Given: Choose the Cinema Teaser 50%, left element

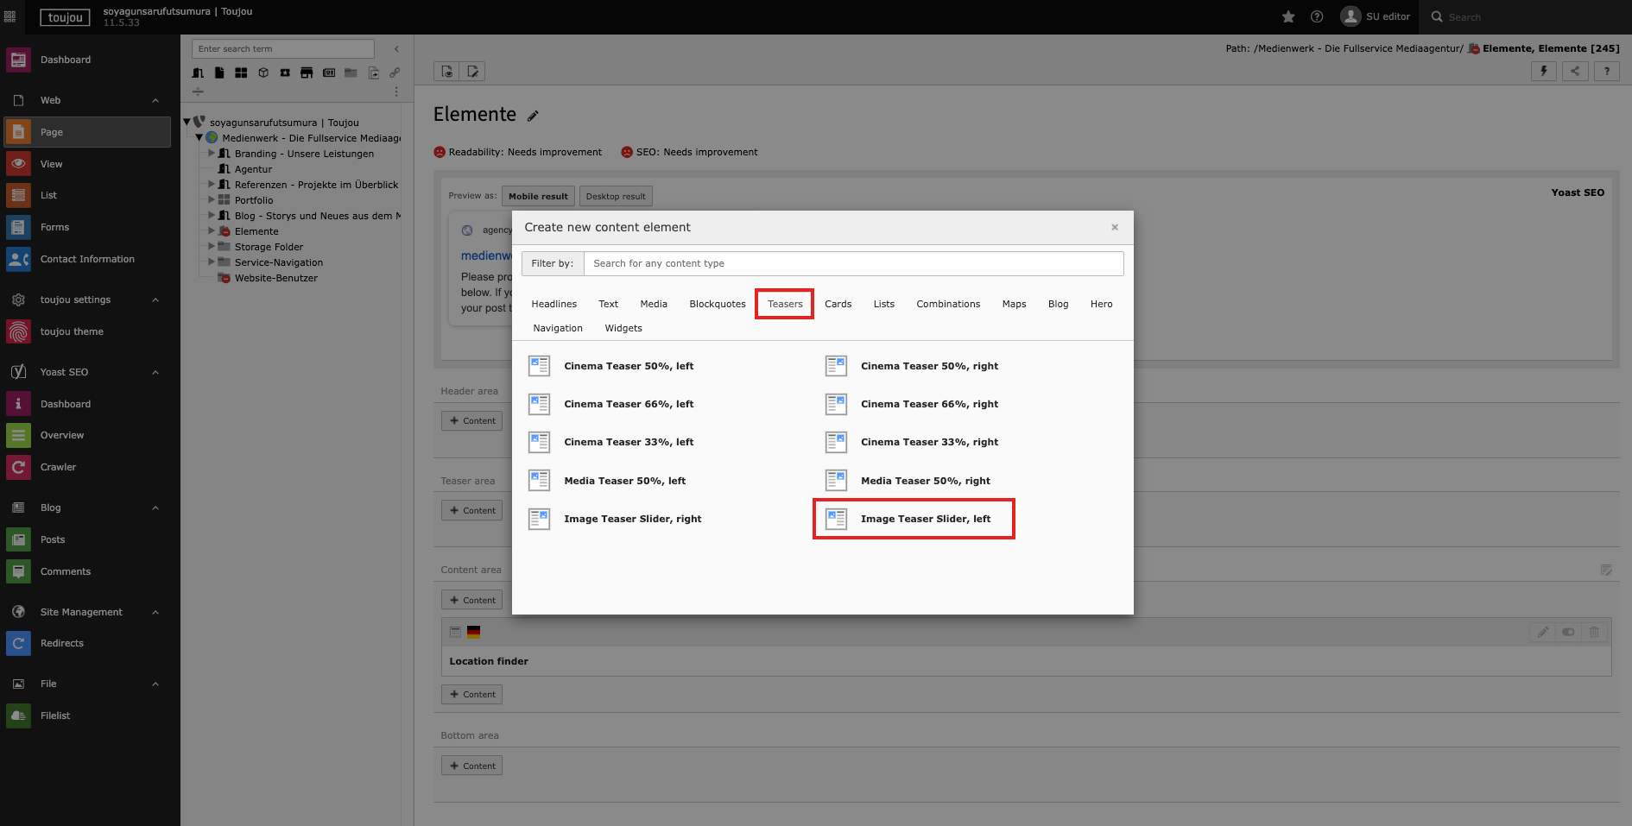Looking at the screenshot, I should pos(628,366).
